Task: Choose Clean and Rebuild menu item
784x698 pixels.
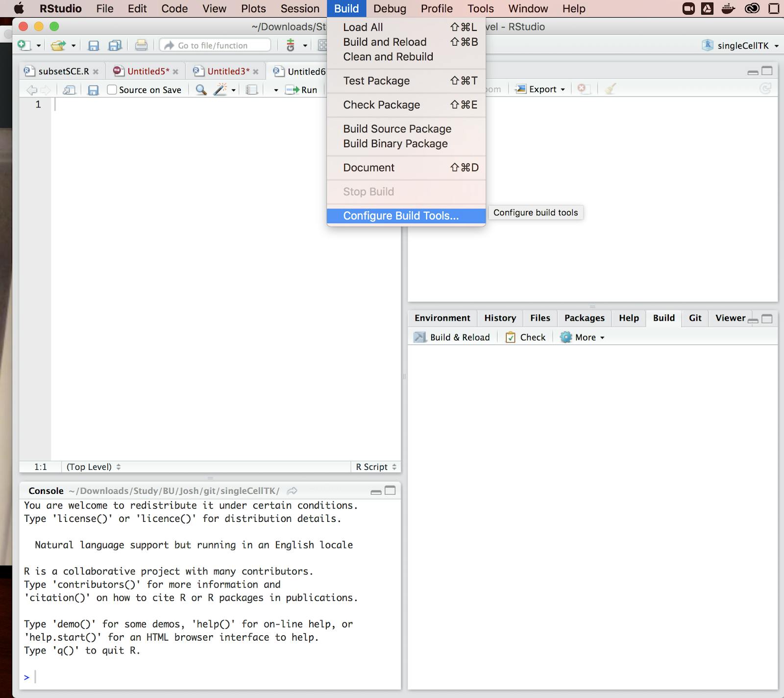Action: pyautogui.click(x=406, y=57)
